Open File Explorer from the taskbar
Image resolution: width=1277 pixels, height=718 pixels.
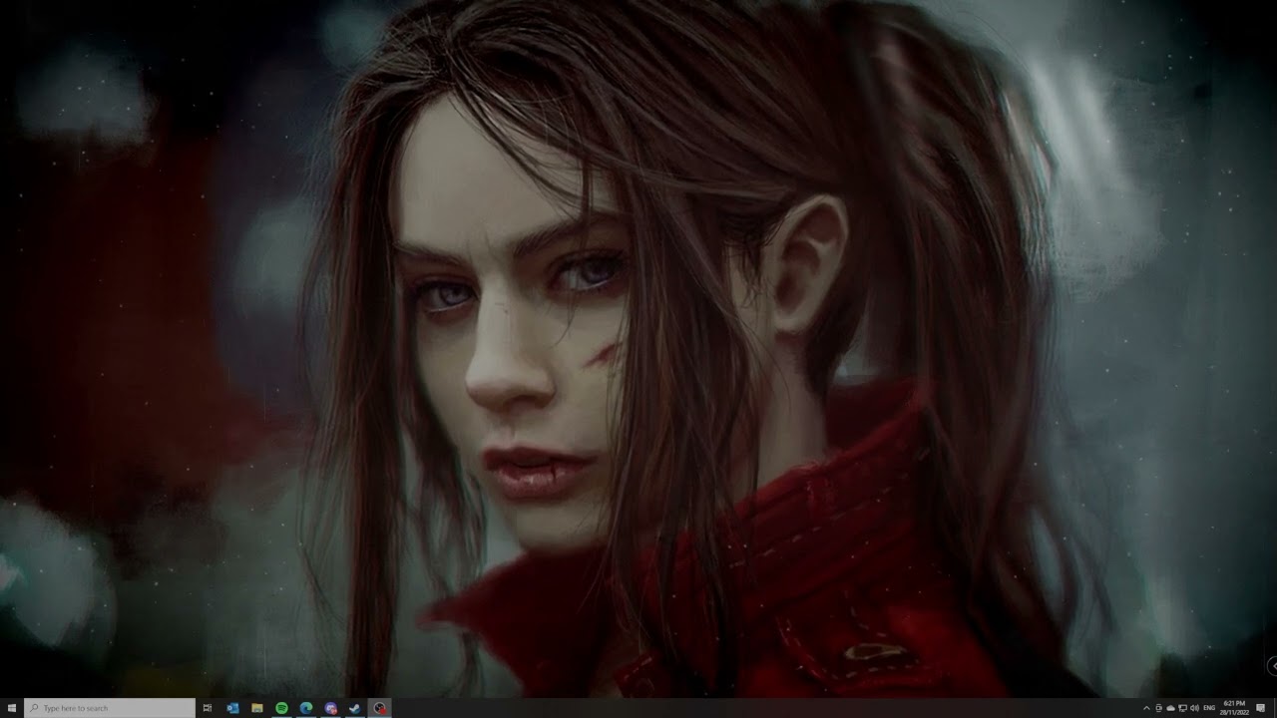pyautogui.click(x=257, y=708)
